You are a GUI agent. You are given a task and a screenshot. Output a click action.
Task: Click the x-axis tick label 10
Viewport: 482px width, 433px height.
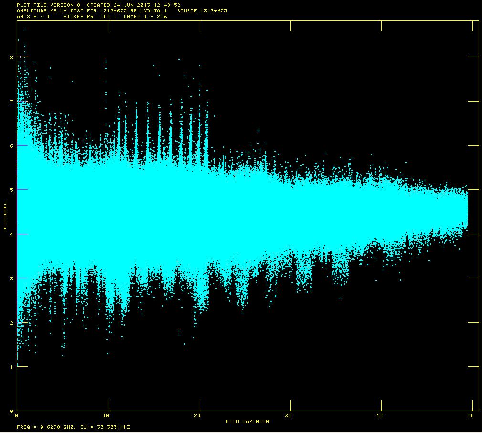click(x=108, y=416)
